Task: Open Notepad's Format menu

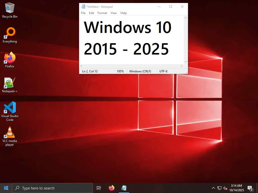Action: point(102,13)
